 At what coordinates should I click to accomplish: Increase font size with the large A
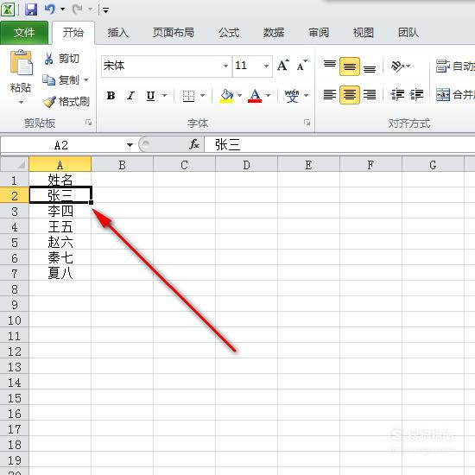[283, 65]
